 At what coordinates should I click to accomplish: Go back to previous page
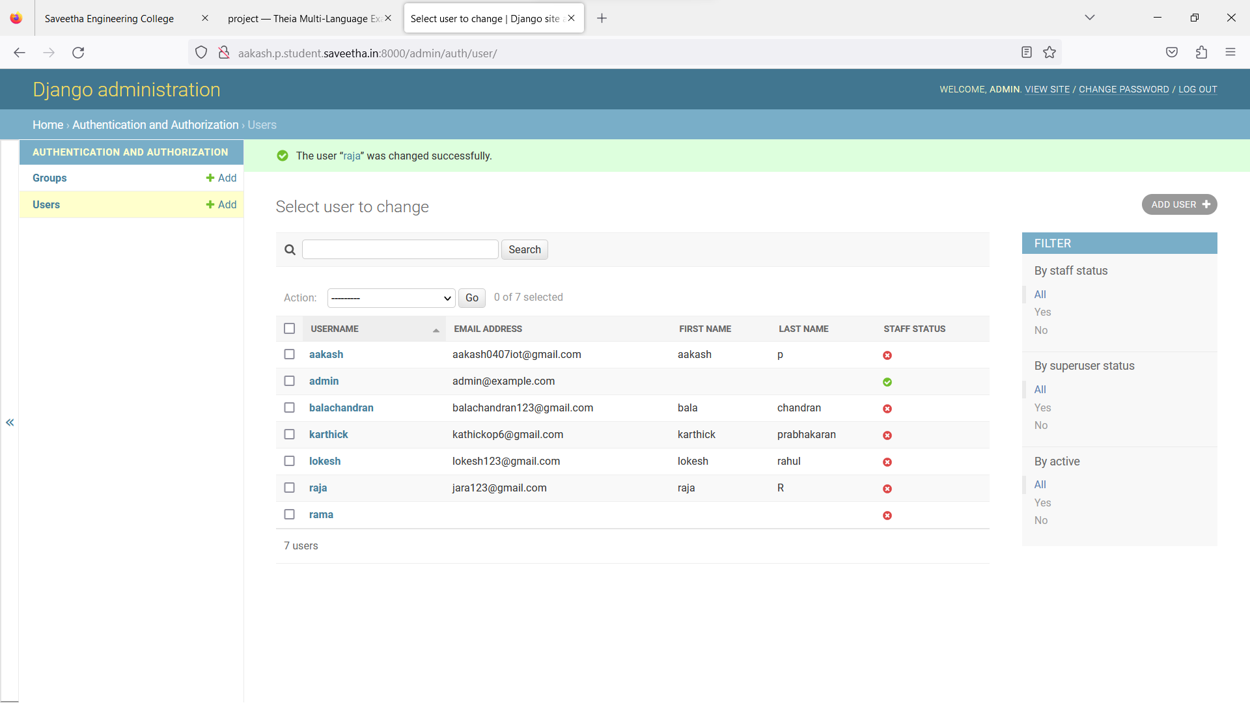[20, 53]
